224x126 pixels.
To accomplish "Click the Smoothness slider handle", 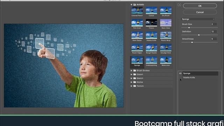I will [192, 42].
